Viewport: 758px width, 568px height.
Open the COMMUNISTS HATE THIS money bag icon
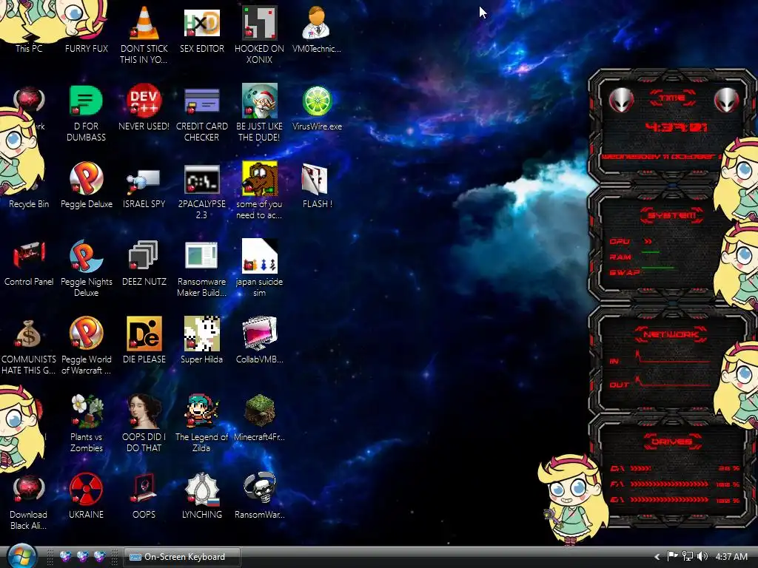coord(29,346)
